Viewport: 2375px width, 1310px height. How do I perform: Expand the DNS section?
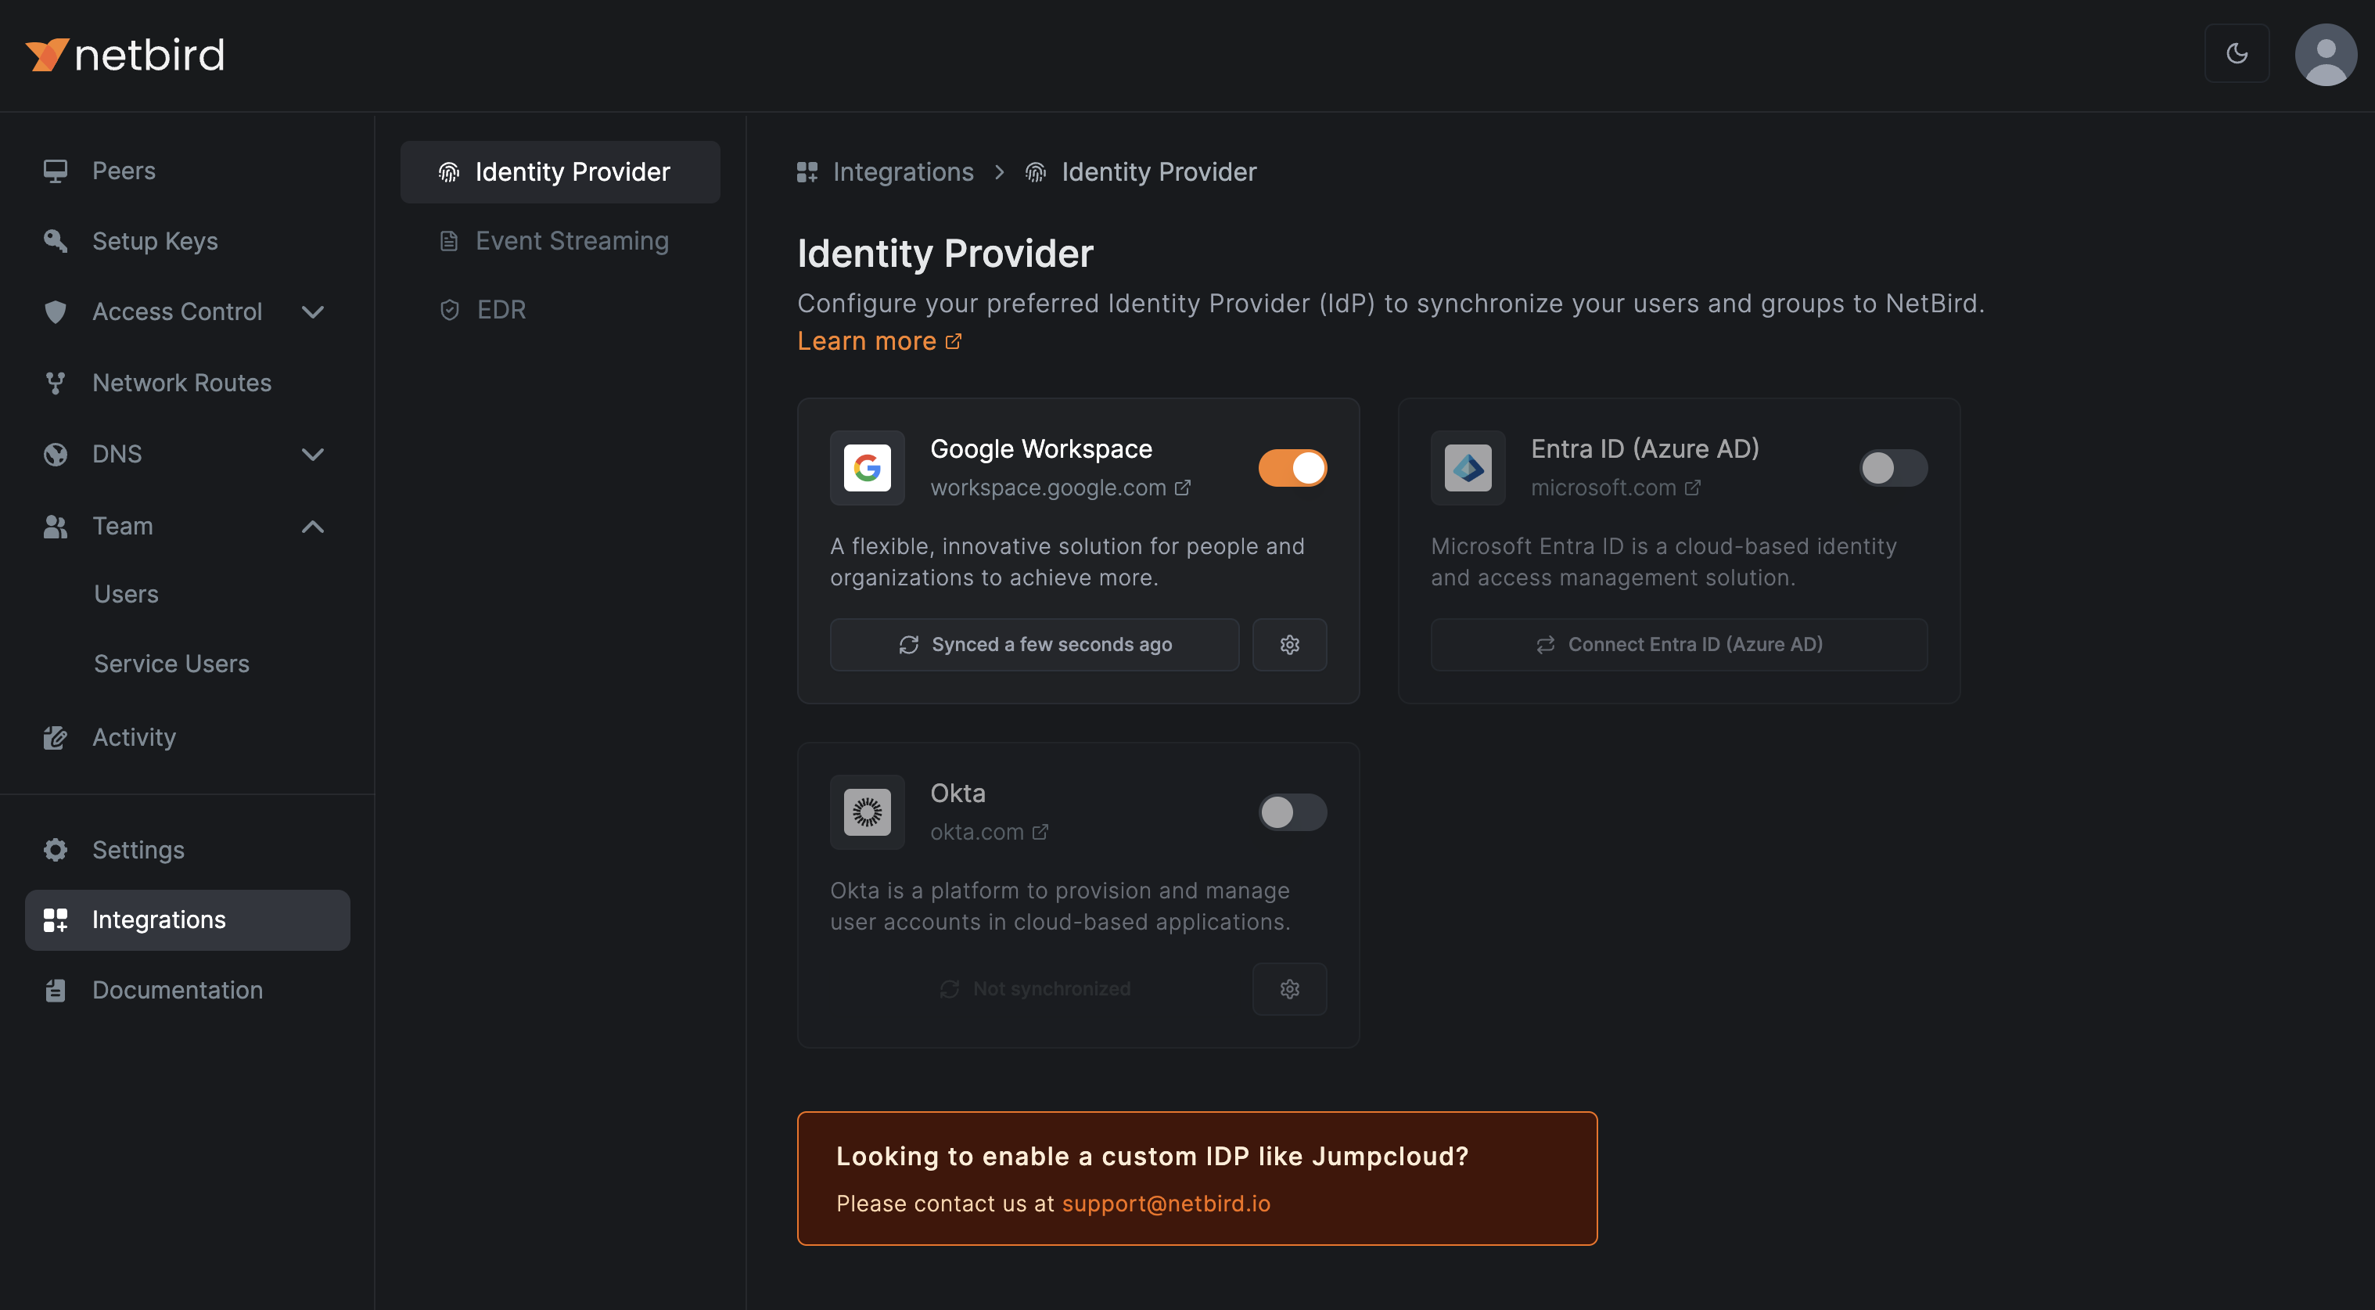coord(313,454)
